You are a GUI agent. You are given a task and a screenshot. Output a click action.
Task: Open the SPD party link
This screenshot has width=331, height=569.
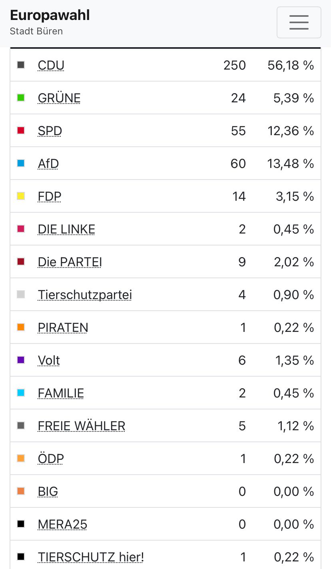[50, 131]
